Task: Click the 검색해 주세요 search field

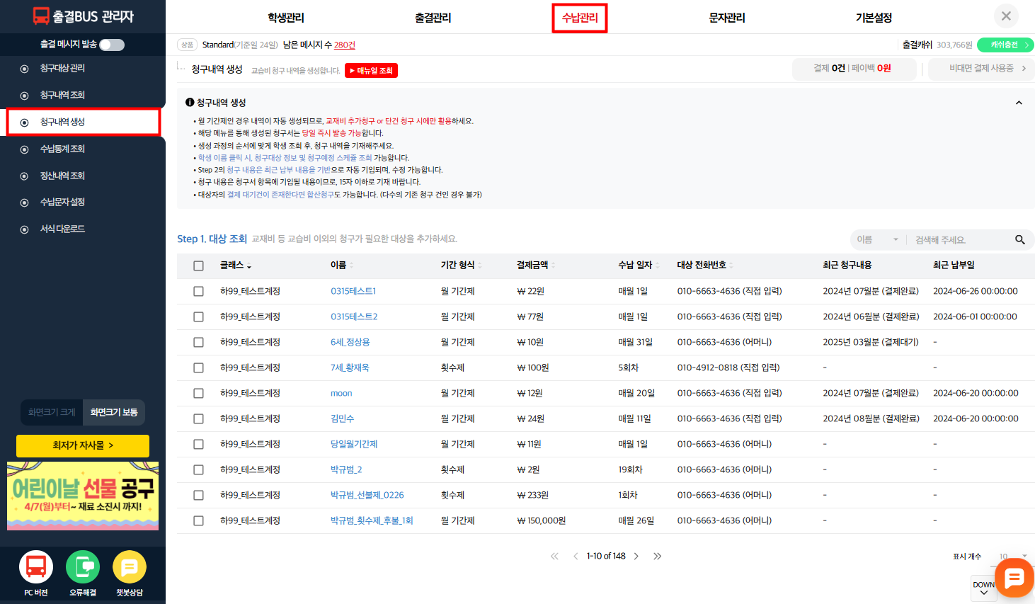Action: point(959,240)
